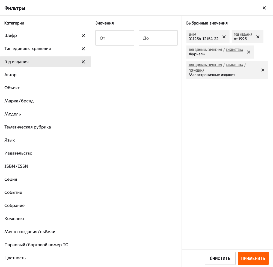Clear the Тип единицы хранения category filter

pos(83,49)
